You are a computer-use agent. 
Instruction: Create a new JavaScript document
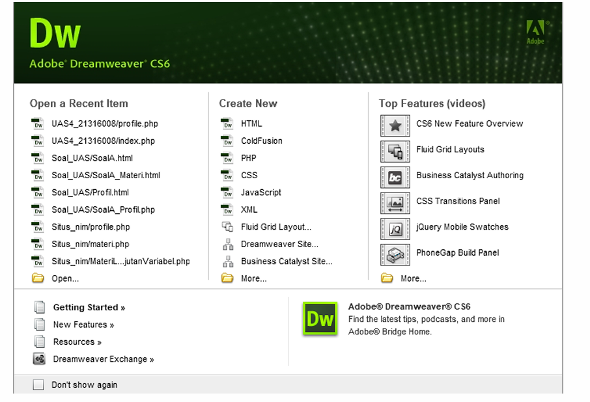pyautogui.click(x=260, y=193)
